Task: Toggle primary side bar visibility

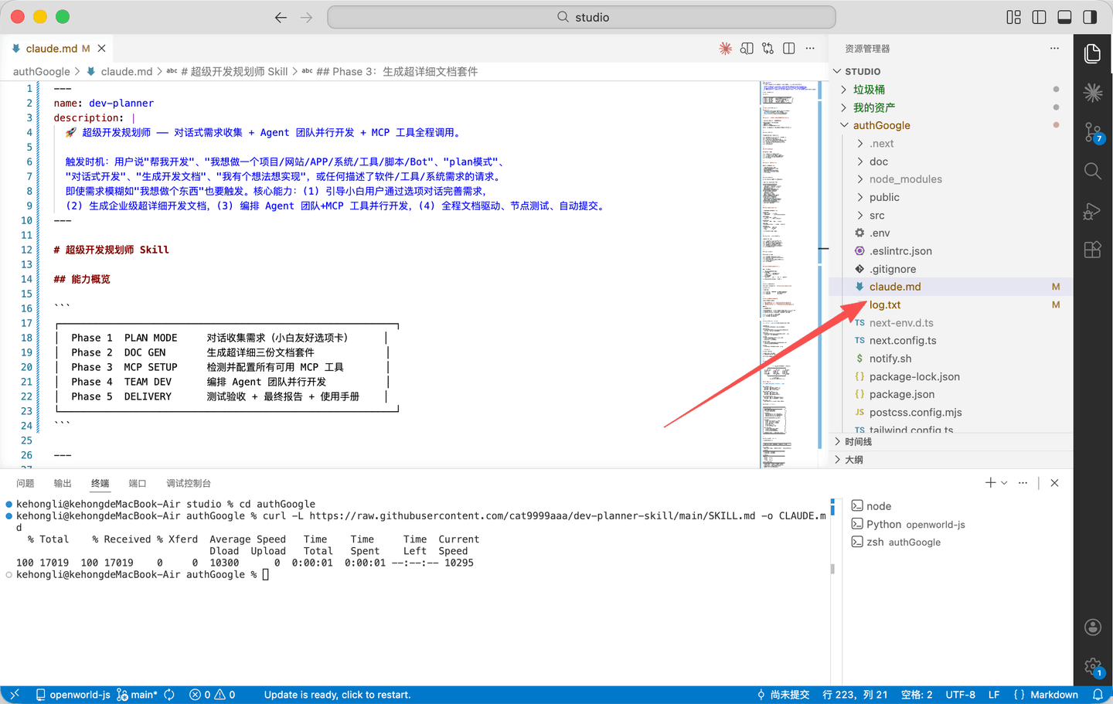Action: 1039,17
